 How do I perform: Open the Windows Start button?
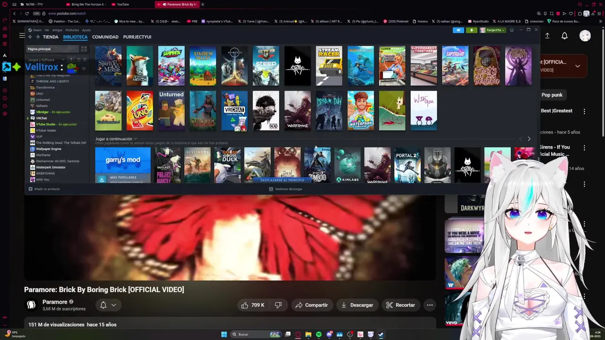pos(224,334)
